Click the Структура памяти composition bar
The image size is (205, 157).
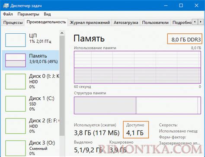coord(138,106)
